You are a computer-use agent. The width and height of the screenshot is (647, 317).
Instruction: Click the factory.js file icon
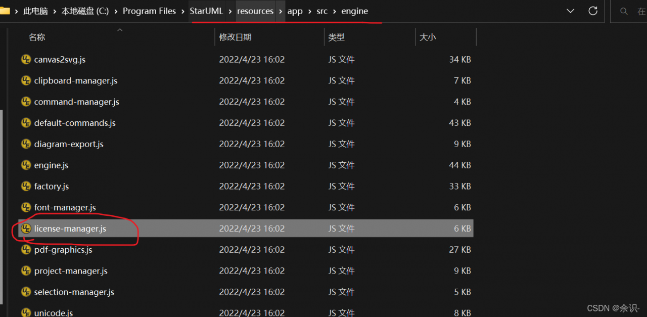26,187
